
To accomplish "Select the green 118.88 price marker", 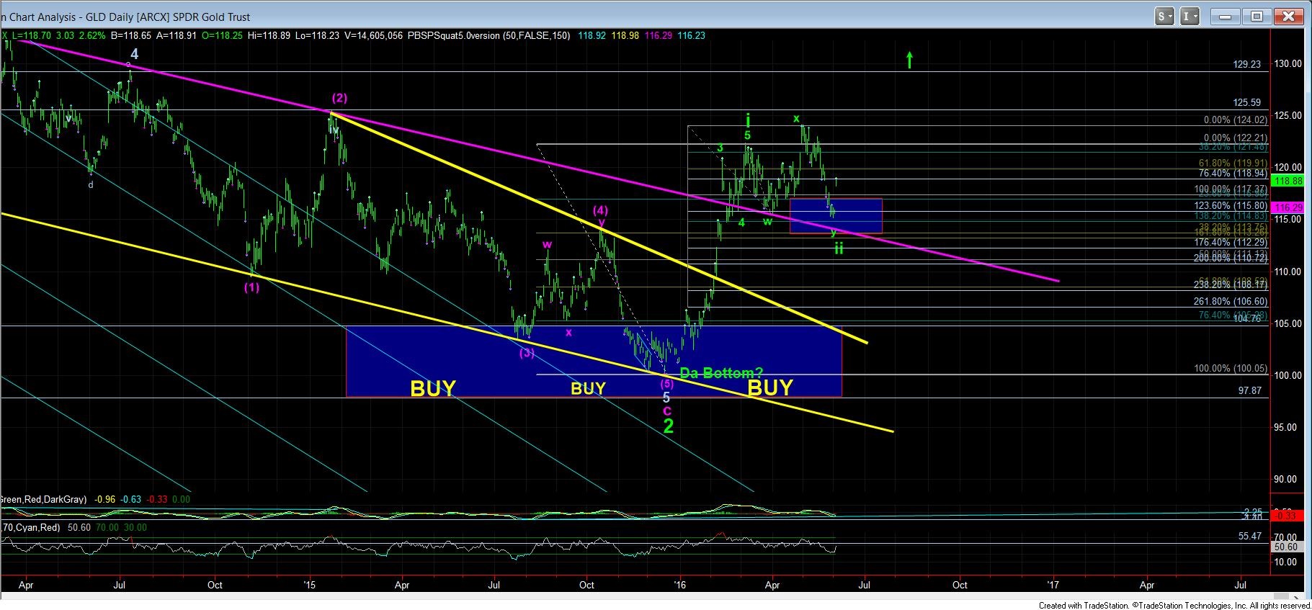I will tap(1288, 181).
